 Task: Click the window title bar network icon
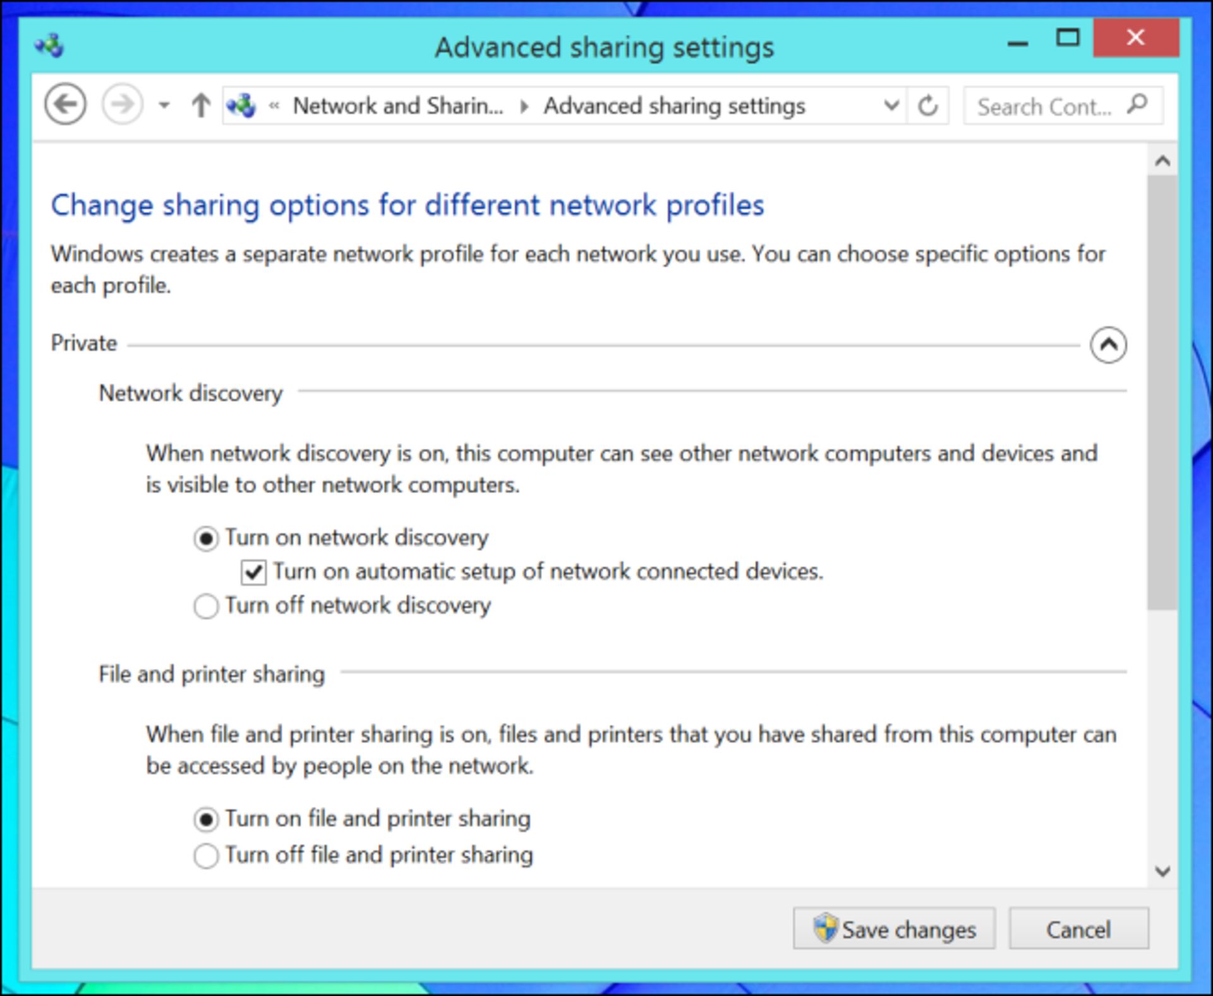click(x=49, y=45)
